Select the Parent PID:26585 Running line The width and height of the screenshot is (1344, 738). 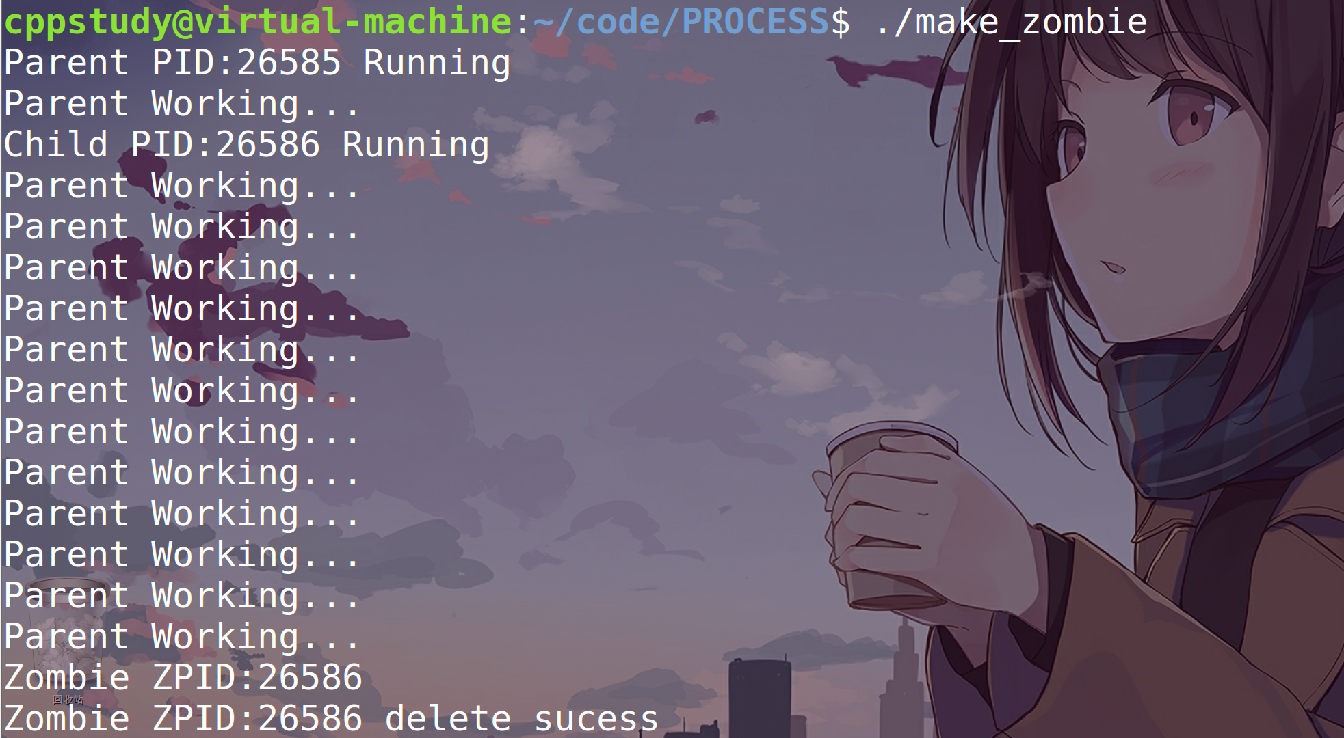coord(257,63)
